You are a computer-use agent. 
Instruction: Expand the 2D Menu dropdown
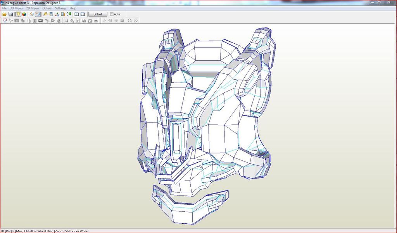(32, 8)
